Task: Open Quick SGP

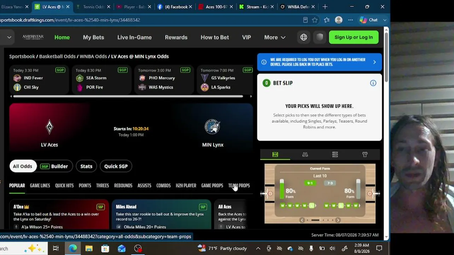Action: coord(116,166)
